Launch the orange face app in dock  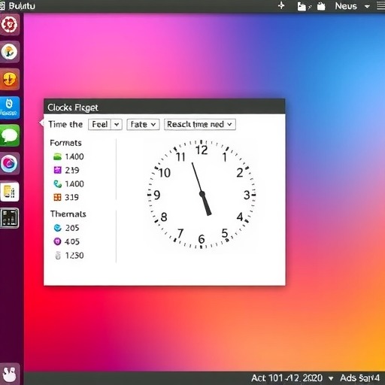(10, 80)
